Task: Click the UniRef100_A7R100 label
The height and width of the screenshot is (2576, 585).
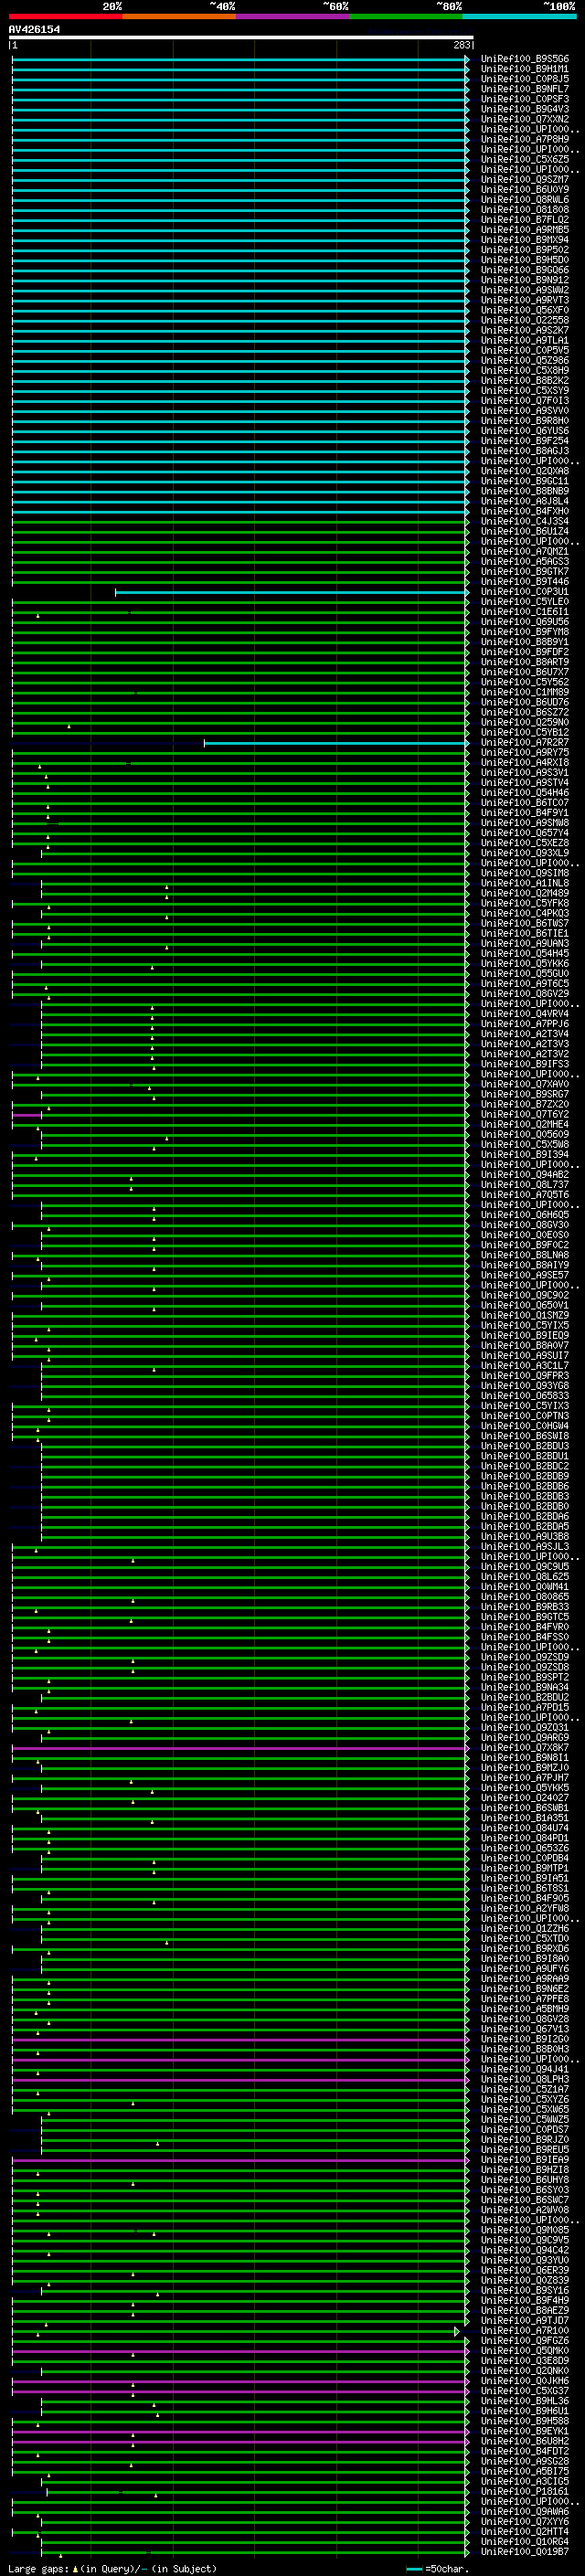Action: pyautogui.click(x=525, y=2331)
